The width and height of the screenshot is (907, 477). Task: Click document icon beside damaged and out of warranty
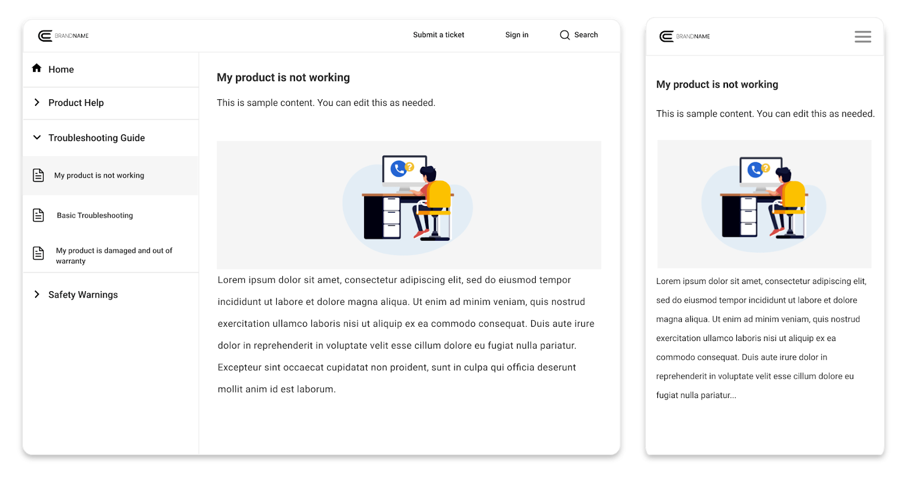[x=38, y=253]
